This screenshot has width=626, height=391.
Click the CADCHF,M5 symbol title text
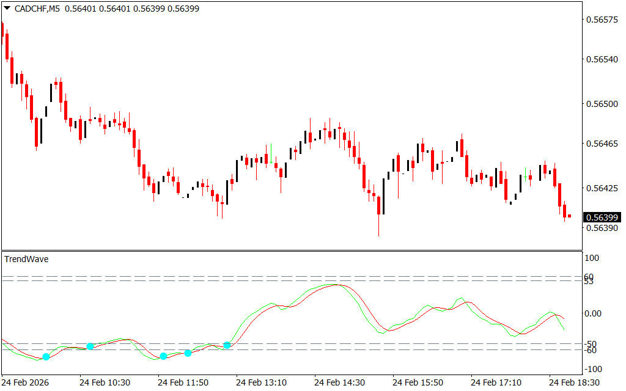(37, 9)
